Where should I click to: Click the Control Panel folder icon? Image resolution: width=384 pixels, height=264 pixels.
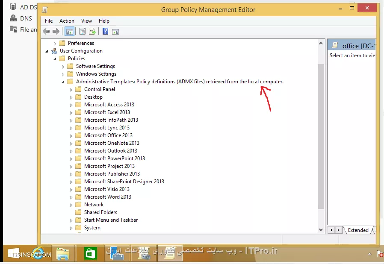point(78,89)
